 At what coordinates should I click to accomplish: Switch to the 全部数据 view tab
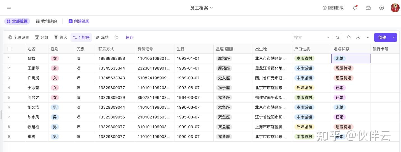point(17,21)
